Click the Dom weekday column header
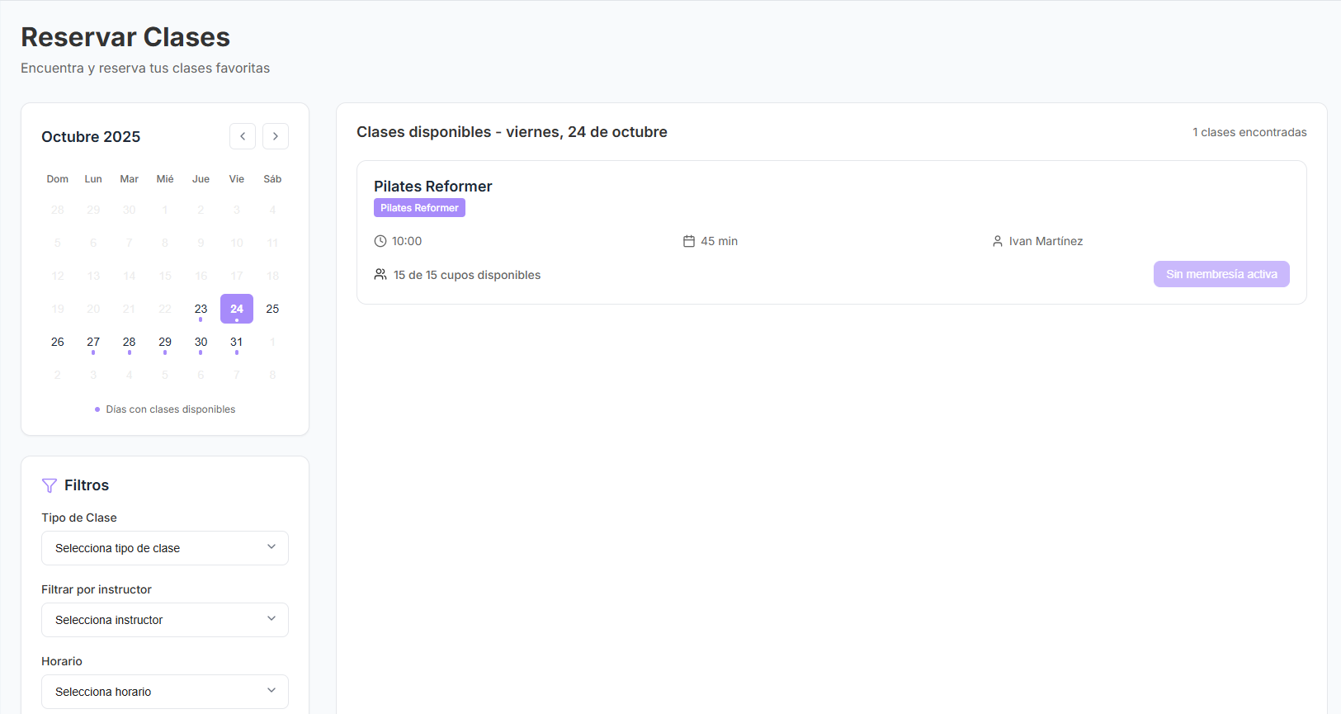This screenshot has width=1341, height=714. click(58, 179)
